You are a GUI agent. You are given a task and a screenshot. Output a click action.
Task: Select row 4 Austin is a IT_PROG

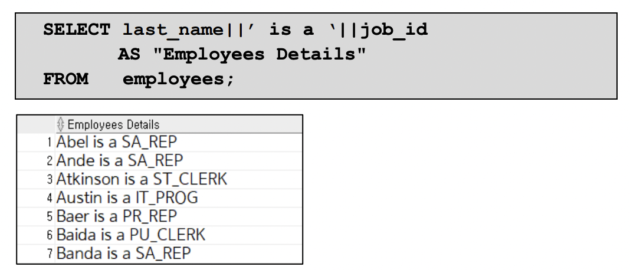179,197
